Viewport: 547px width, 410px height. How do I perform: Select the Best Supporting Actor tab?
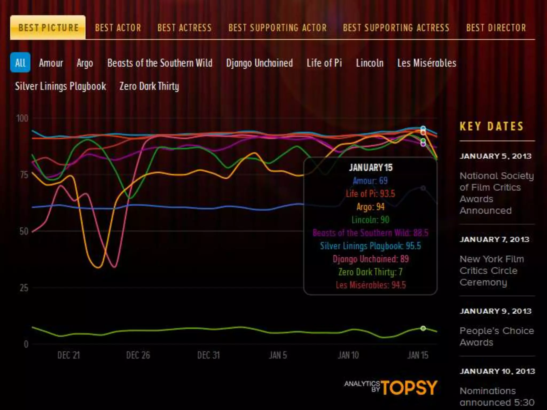(278, 28)
